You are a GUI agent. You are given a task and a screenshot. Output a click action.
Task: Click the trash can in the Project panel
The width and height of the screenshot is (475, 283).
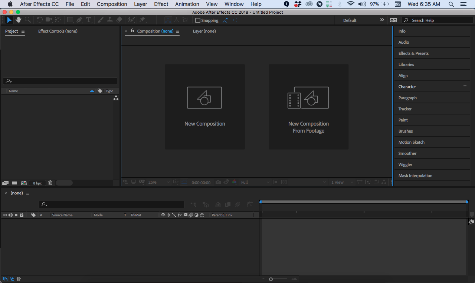point(50,183)
